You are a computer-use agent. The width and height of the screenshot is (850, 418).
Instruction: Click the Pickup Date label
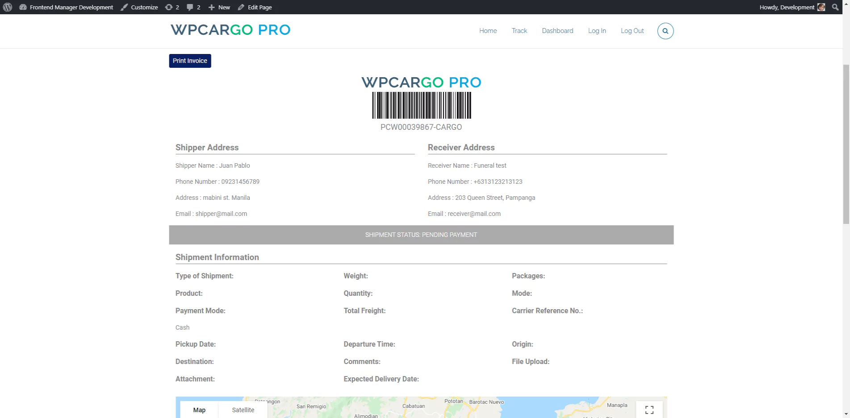(195, 344)
